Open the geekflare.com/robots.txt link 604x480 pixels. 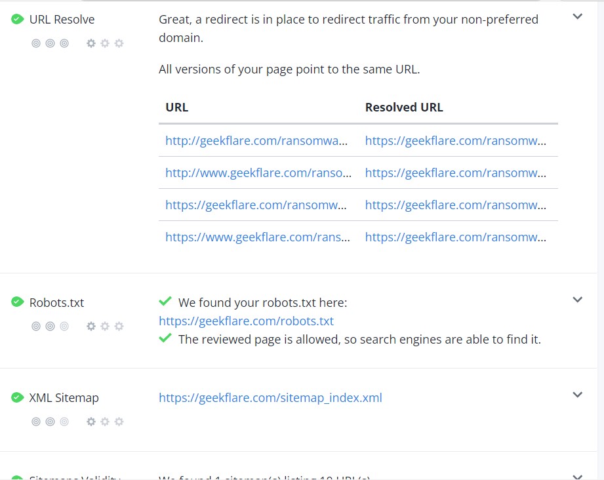coord(246,321)
